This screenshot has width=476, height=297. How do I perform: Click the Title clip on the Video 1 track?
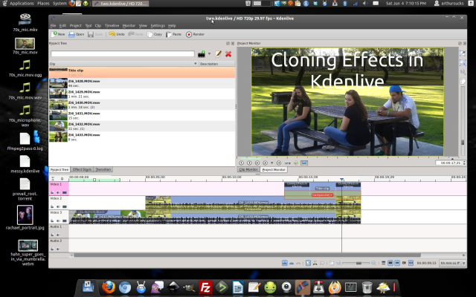click(x=322, y=188)
